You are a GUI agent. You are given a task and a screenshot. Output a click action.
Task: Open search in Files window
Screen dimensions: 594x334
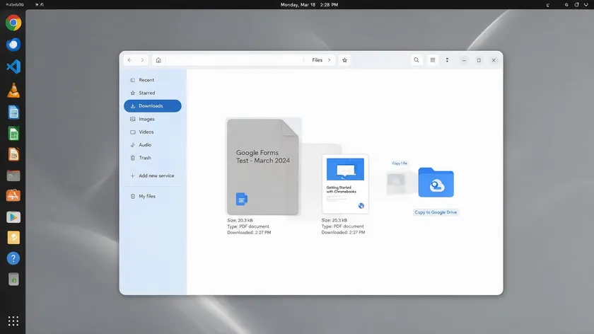tap(417, 60)
